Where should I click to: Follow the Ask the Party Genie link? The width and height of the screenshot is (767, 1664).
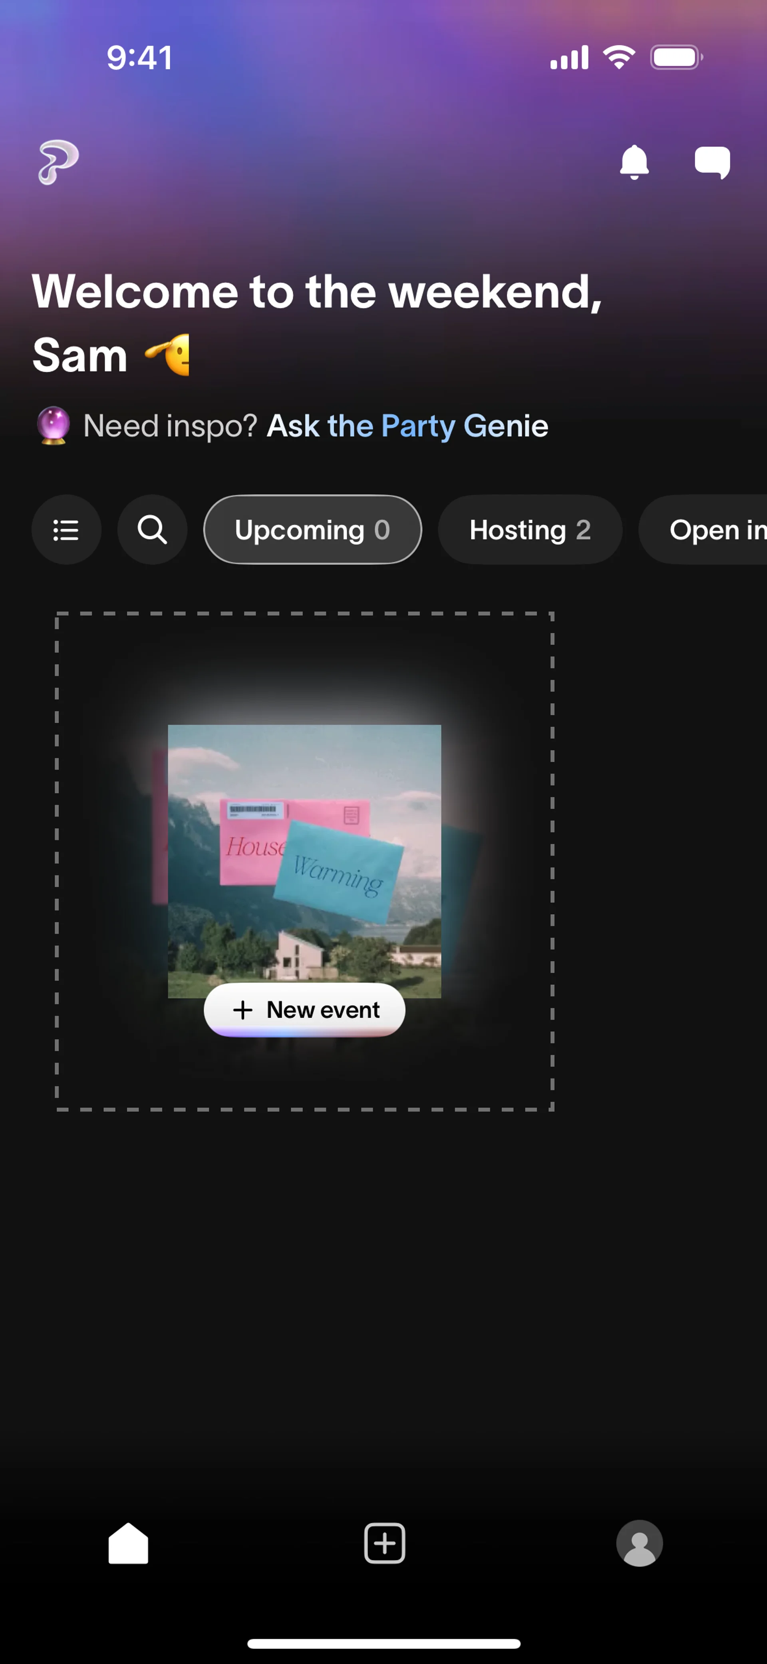(x=407, y=426)
